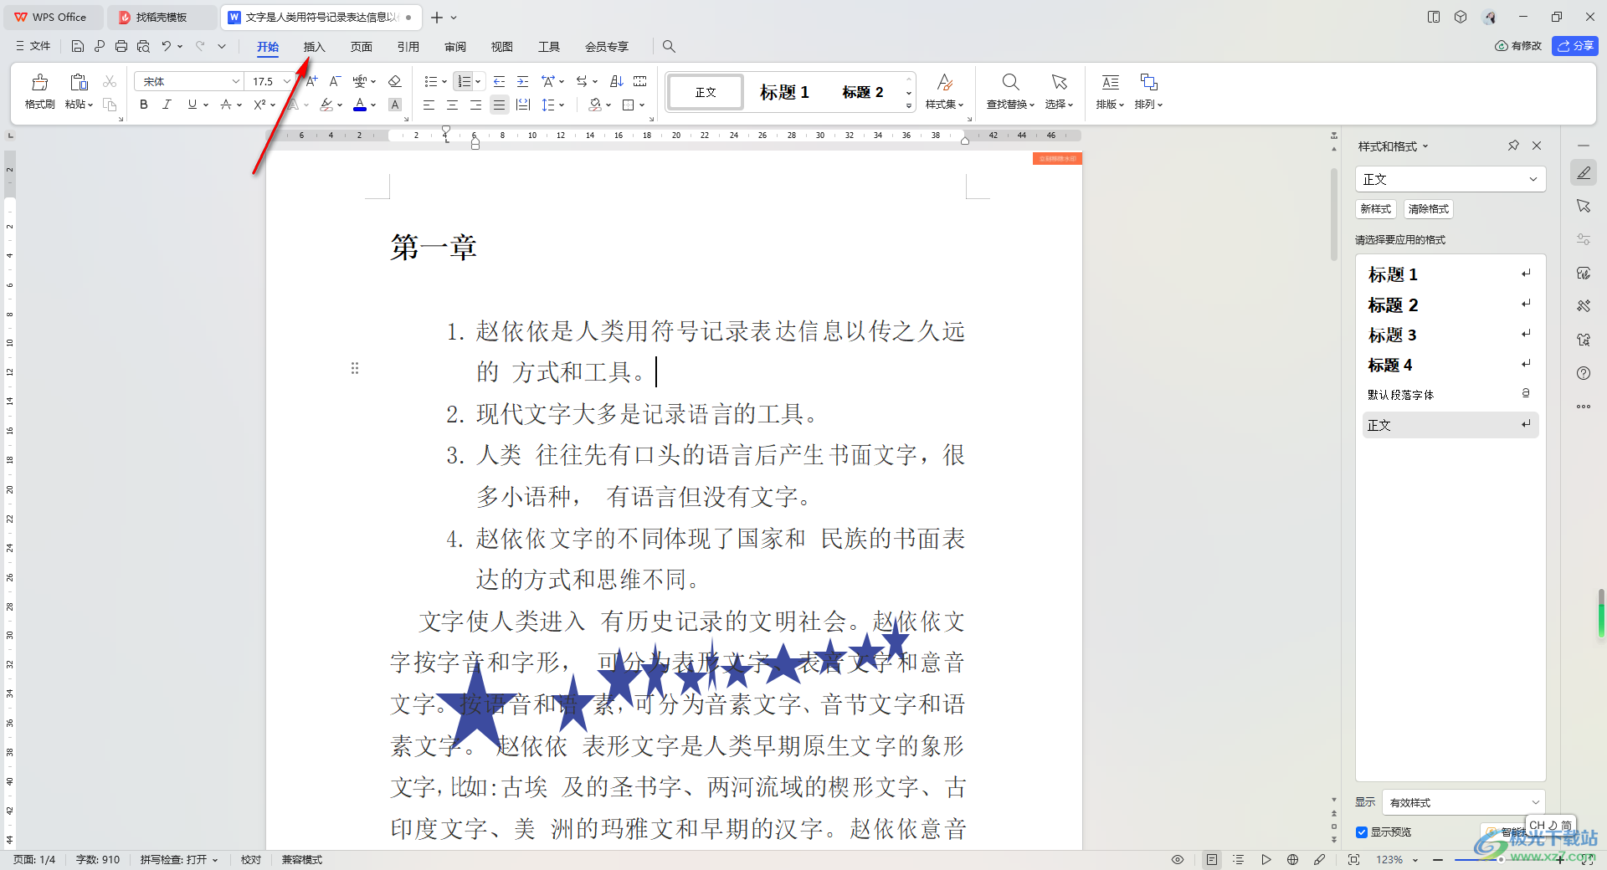The width and height of the screenshot is (1607, 870).
Task: Click the Cut scissors icon
Action: pos(110,81)
